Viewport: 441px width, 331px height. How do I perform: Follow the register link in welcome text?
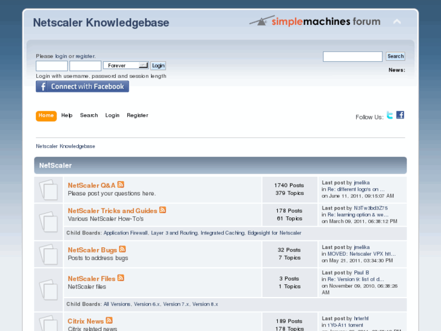click(85, 56)
